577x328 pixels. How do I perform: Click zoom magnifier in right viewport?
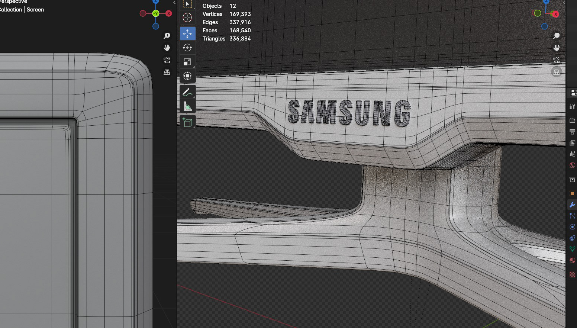click(557, 36)
